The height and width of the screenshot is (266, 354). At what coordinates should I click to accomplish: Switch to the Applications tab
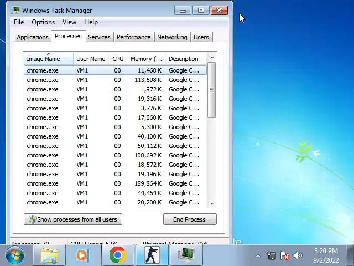click(x=33, y=37)
